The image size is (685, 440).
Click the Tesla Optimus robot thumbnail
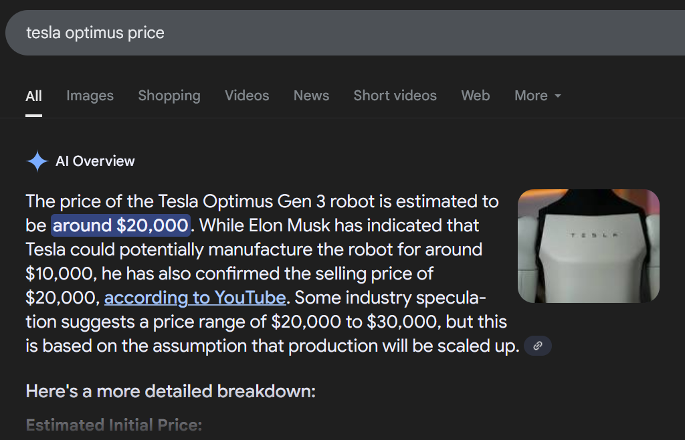(588, 245)
